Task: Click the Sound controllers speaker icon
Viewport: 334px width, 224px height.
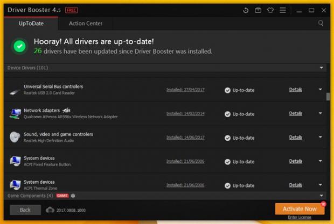Action: 15,138
